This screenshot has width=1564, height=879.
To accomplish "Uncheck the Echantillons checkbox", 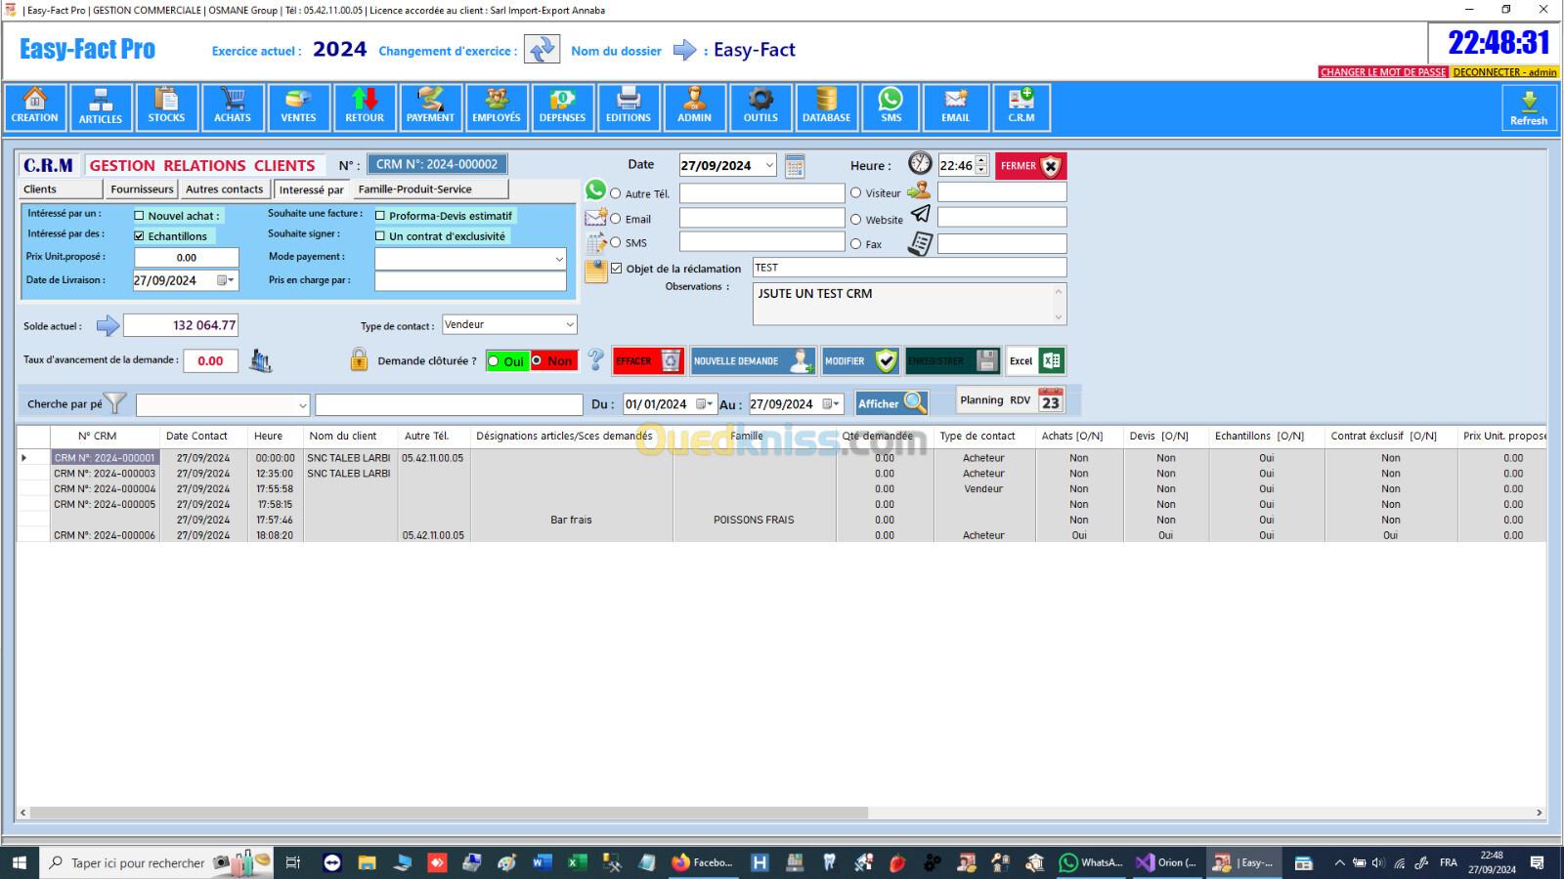I will [139, 236].
